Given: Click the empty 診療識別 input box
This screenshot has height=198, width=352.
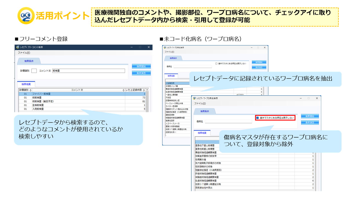Looking at the screenshot, I should tap(34, 71).
